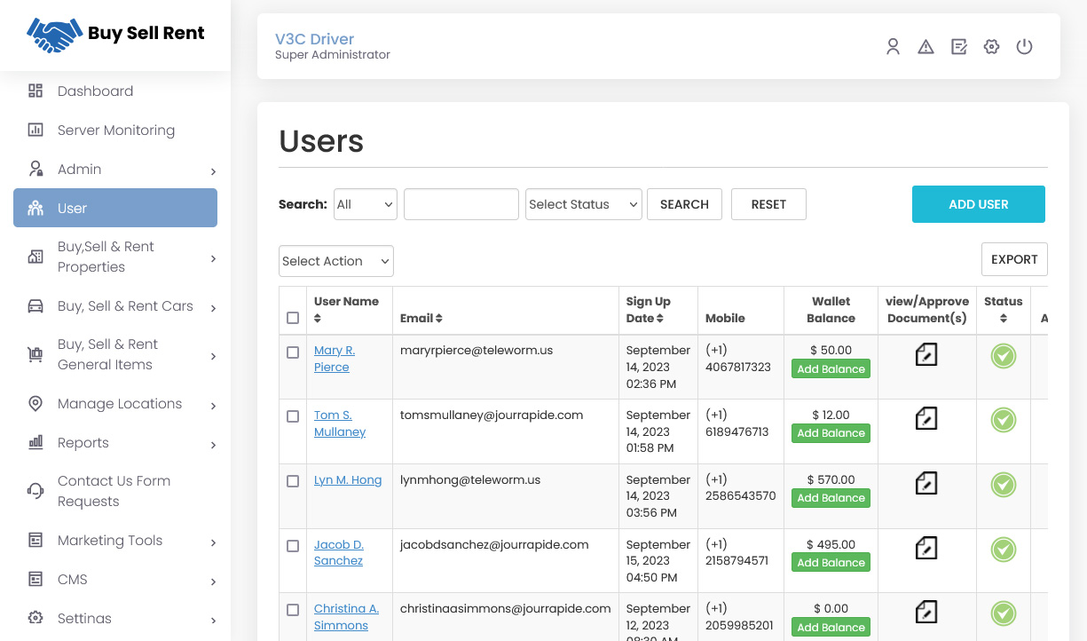Open the Select Status dropdown
Image resolution: width=1087 pixels, height=641 pixels.
[x=583, y=204]
